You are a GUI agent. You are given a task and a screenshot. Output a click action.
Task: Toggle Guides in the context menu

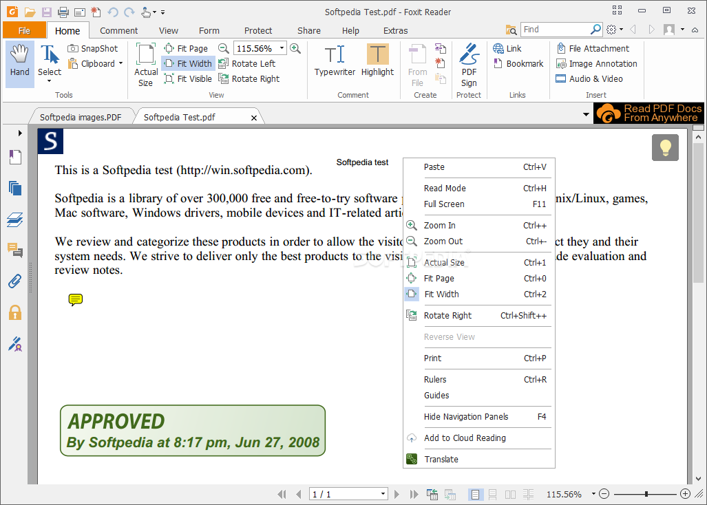point(479,395)
